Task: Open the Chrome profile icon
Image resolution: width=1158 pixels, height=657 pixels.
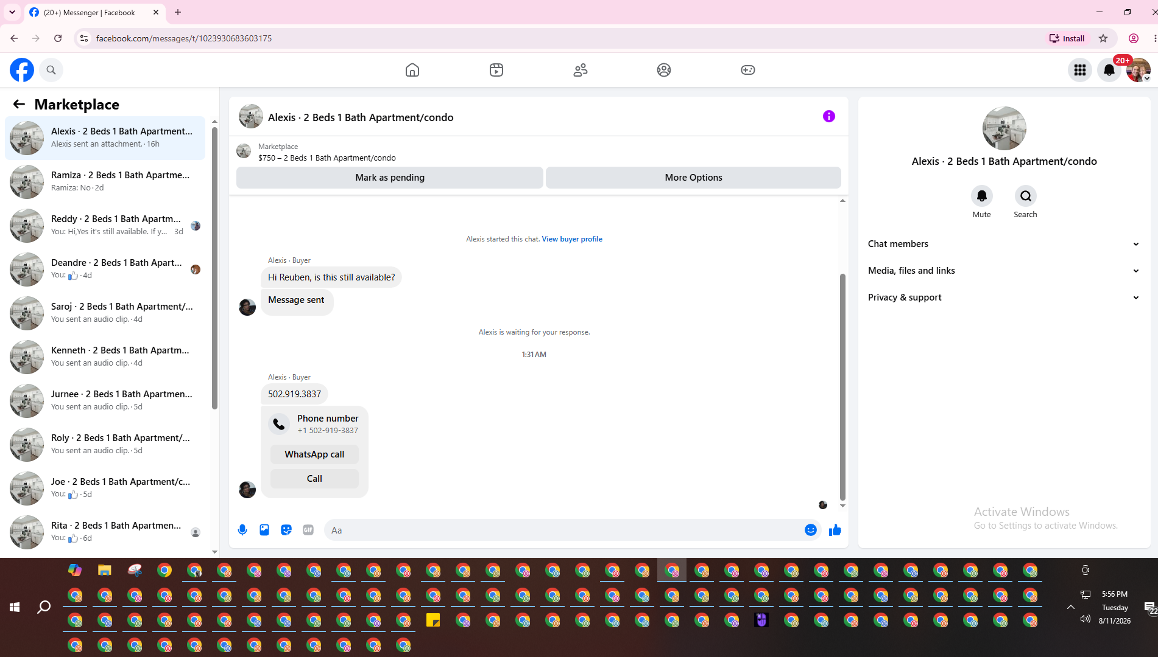Action: (1134, 38)
